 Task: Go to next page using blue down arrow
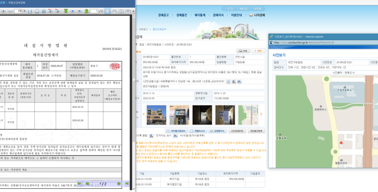(x=79, y=11)
